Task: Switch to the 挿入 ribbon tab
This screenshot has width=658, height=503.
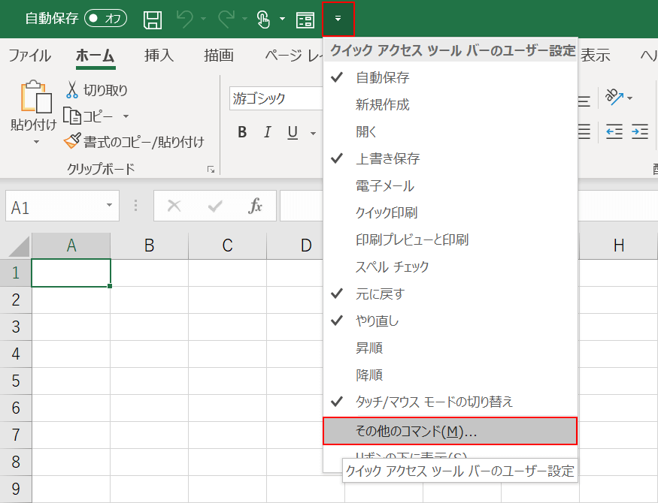Action: [159, 55]
